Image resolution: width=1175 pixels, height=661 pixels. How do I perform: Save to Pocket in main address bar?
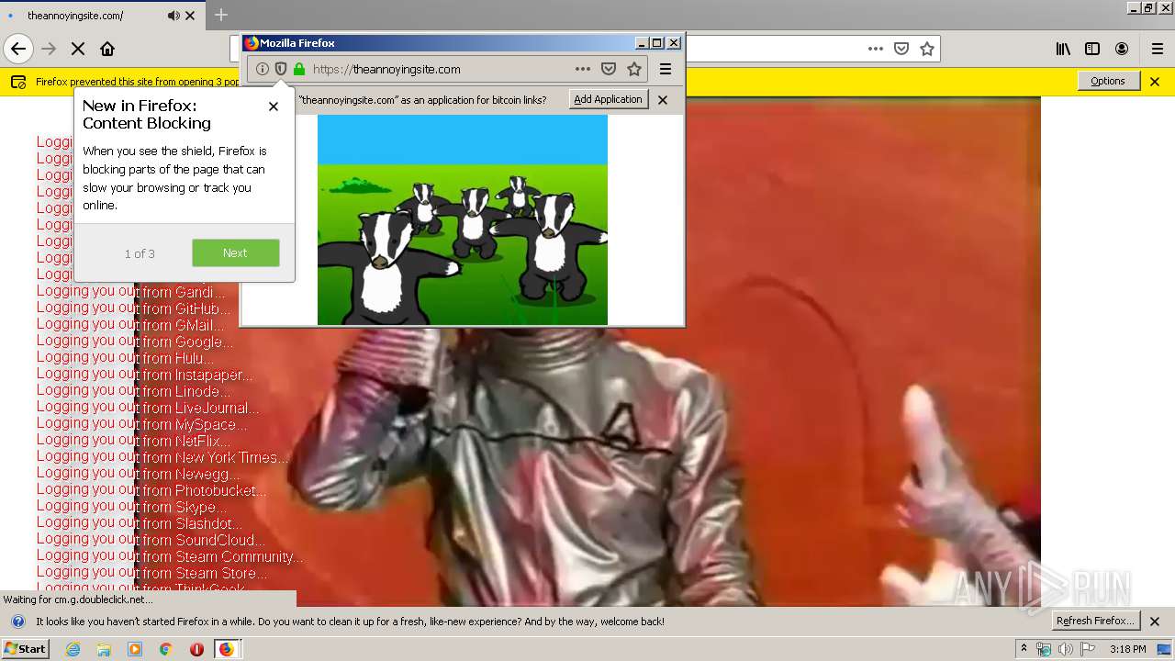pyautogui.click(x=901, y=49)
